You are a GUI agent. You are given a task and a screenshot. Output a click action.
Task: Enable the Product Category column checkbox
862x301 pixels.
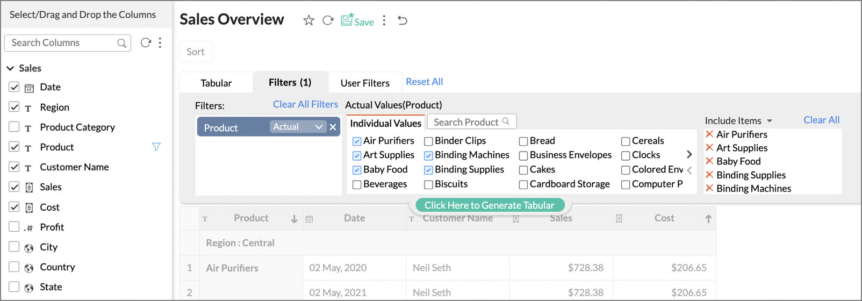point(14,127)
